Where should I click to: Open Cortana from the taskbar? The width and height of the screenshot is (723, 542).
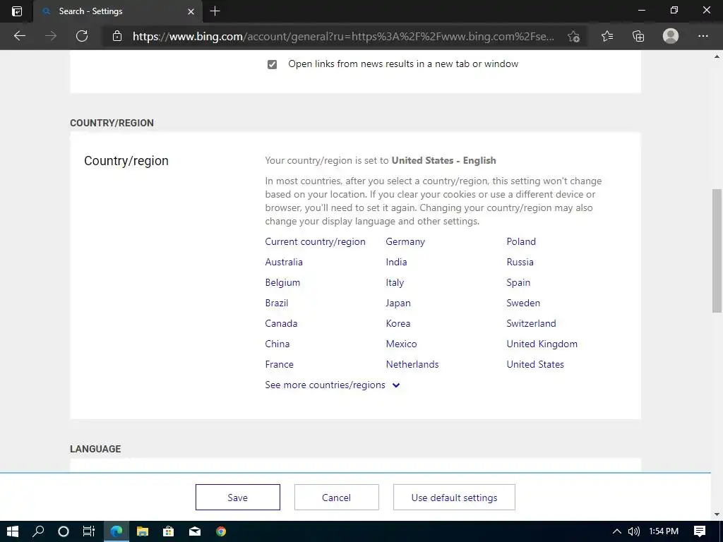[x=64, y=531]
